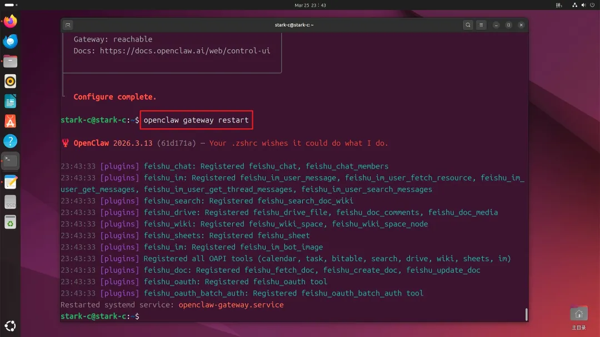Click 'feishu_sheets: Registered feishu_sheet' line
Screen dimensions: 600x337
pyautogui.click(x=185, y=236)
